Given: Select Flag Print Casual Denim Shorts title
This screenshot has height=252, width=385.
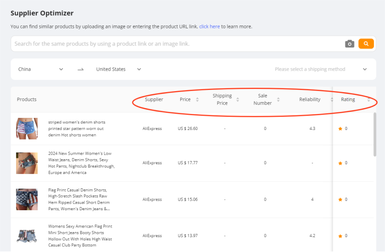Looking at the screenshot, I should (x=79, y=200).
